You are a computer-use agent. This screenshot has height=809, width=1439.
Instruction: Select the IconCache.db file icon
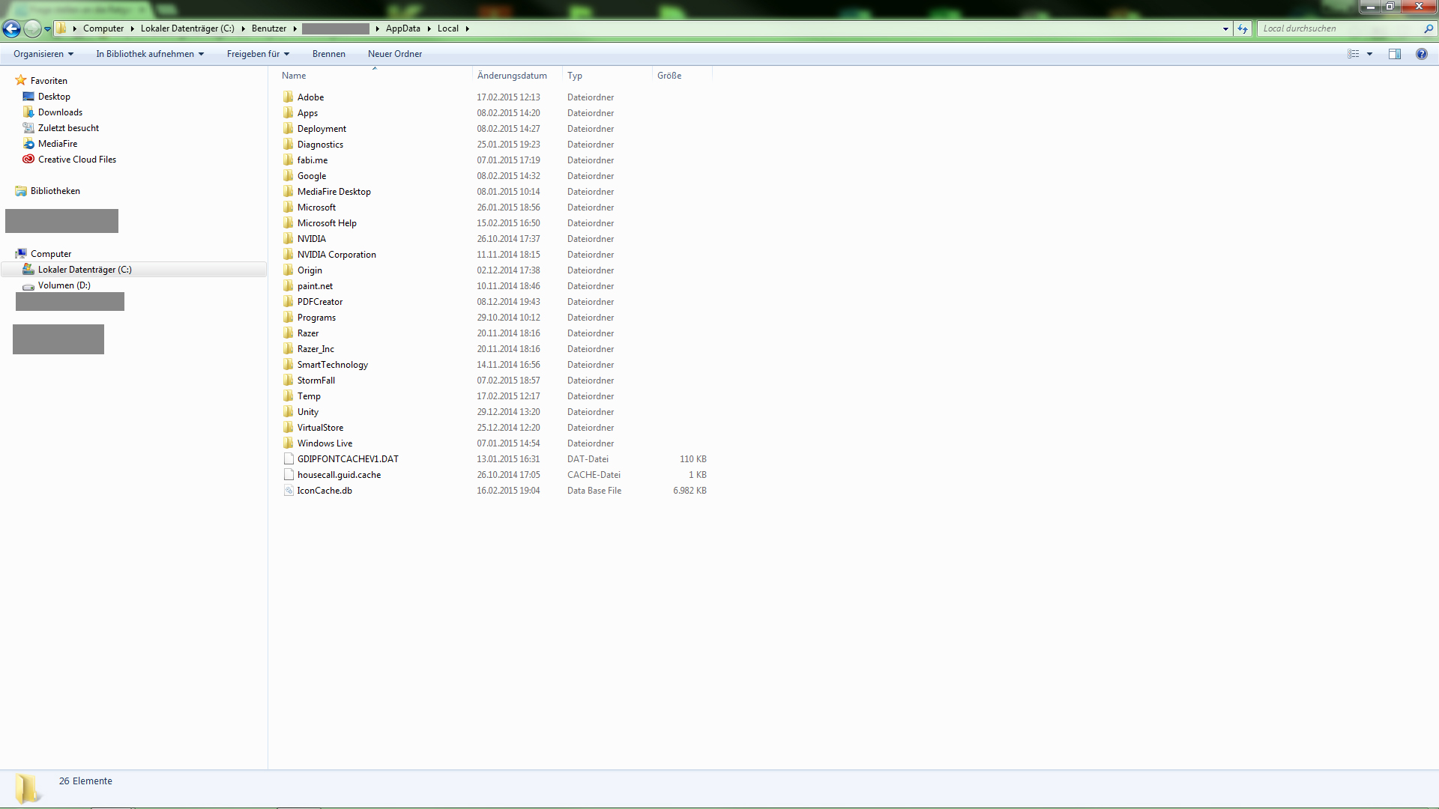289,491
